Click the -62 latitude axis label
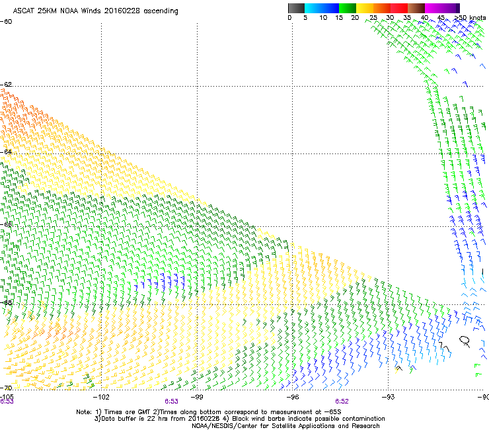Image resolution: width=489 pixels, height=430 pixels. tap(6, 84)
